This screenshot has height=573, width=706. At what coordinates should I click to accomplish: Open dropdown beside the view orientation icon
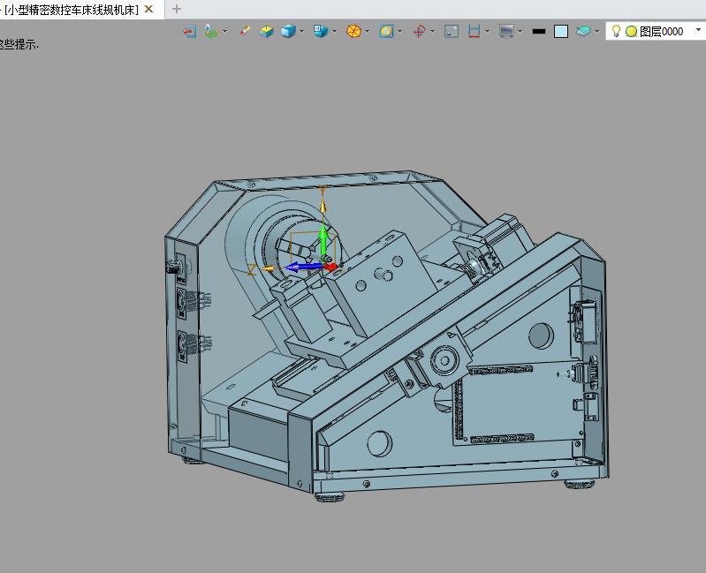334,32
